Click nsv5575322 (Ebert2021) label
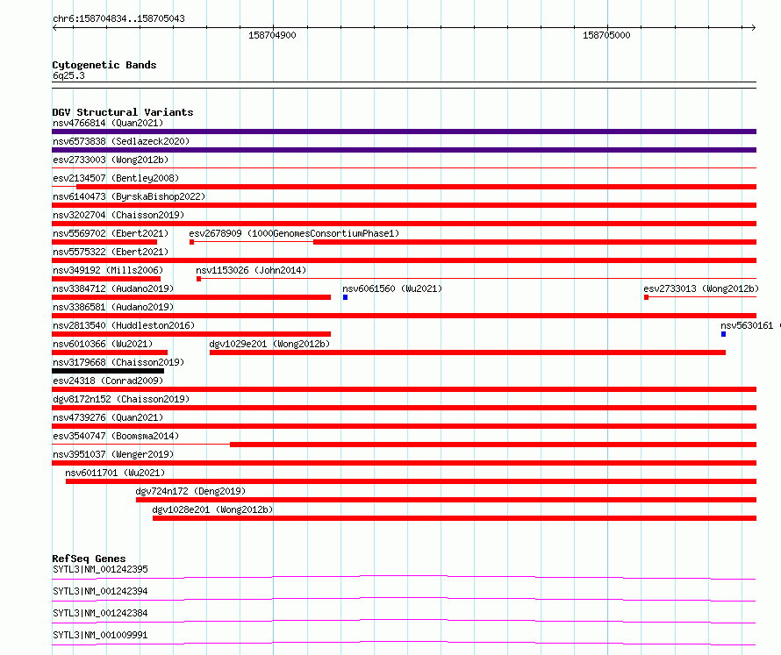 (111, 252)
